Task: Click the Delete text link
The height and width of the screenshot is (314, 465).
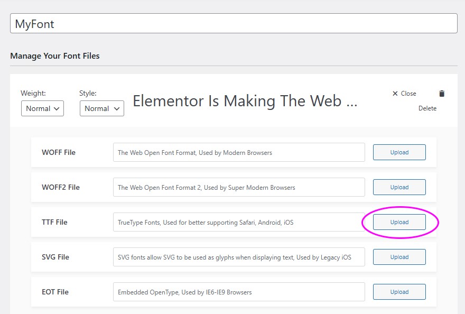Action: [x=427, y=108]
